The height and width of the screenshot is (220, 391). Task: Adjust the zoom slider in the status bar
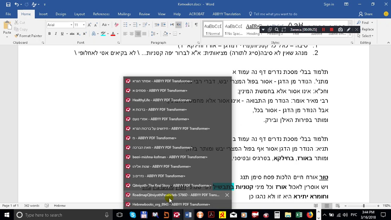coord(364,206)
